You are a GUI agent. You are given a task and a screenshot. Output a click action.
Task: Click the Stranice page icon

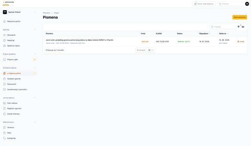[x=4, y=128]
